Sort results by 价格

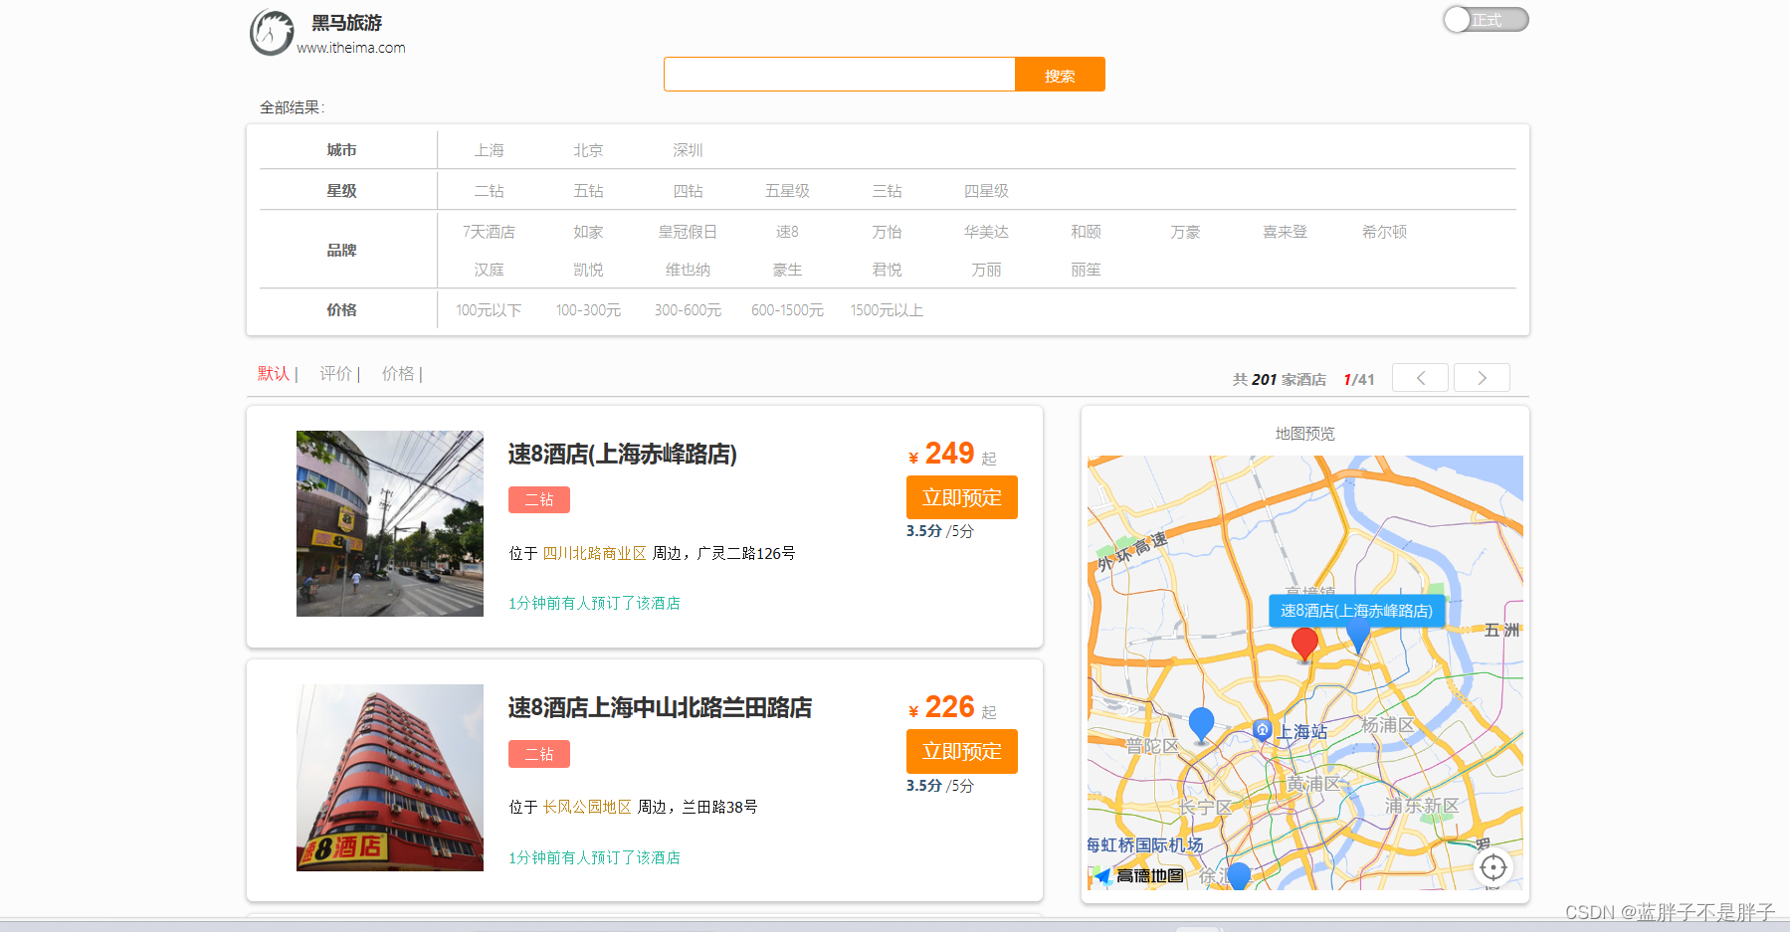click(x=398, y=374)
